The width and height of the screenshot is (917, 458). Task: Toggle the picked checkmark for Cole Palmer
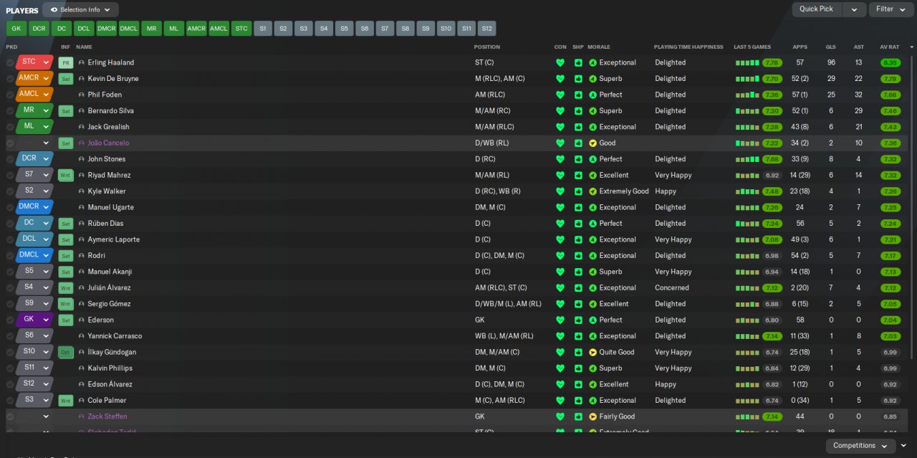(x=10, y=401)
